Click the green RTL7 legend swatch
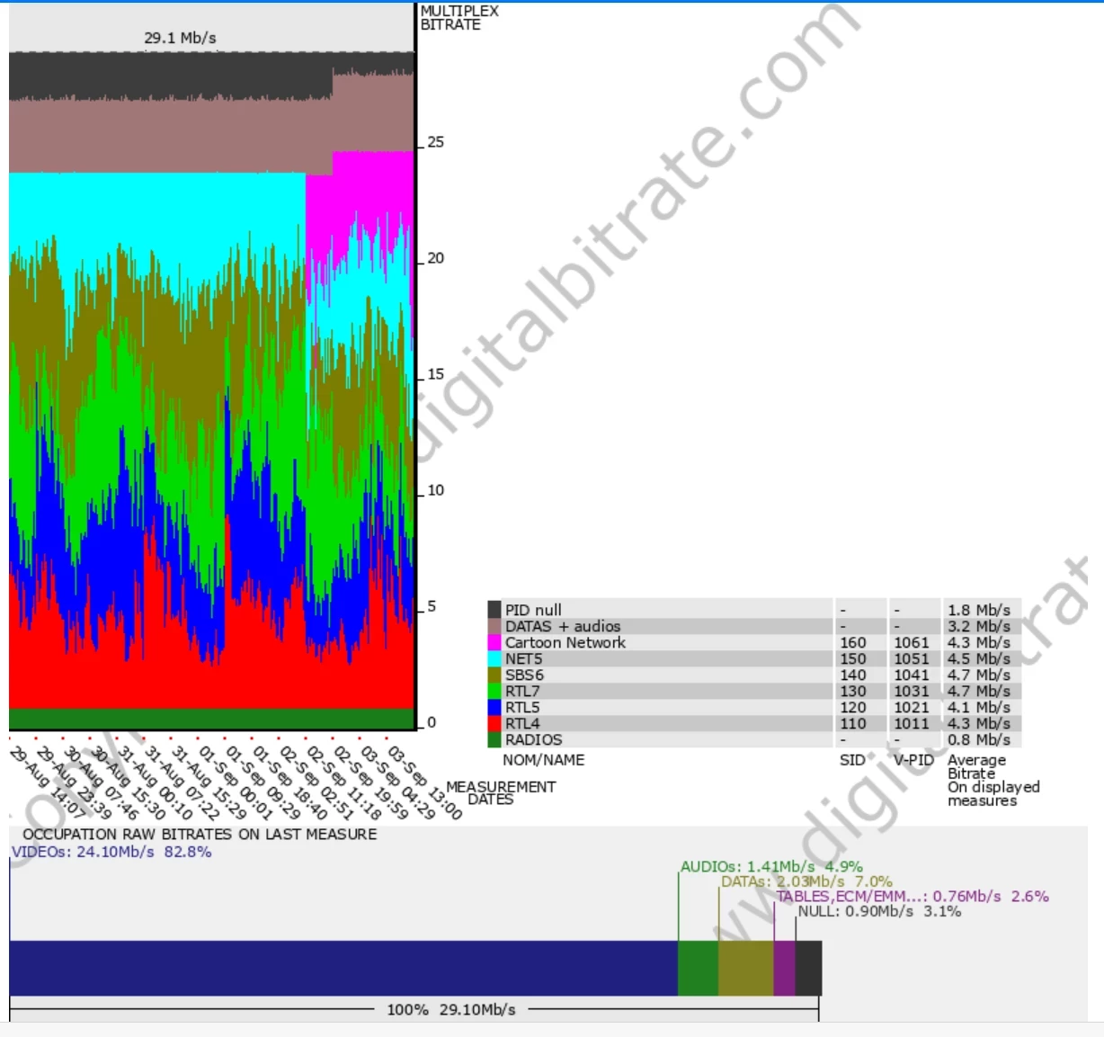 [x=494, y=691]
